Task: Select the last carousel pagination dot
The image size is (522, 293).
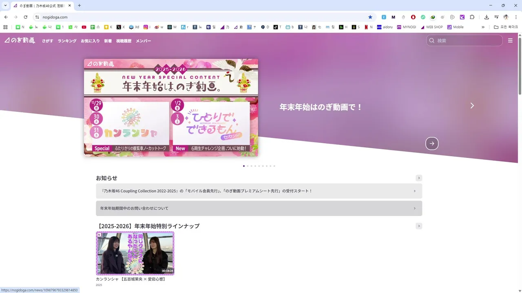Action: click(274, 166)
